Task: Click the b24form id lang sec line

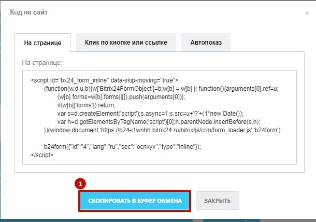Action: point(122,147)
